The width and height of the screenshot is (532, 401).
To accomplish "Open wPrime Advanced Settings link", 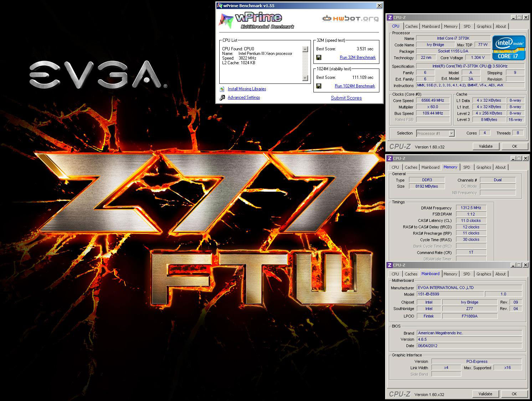I will point(244,97).
